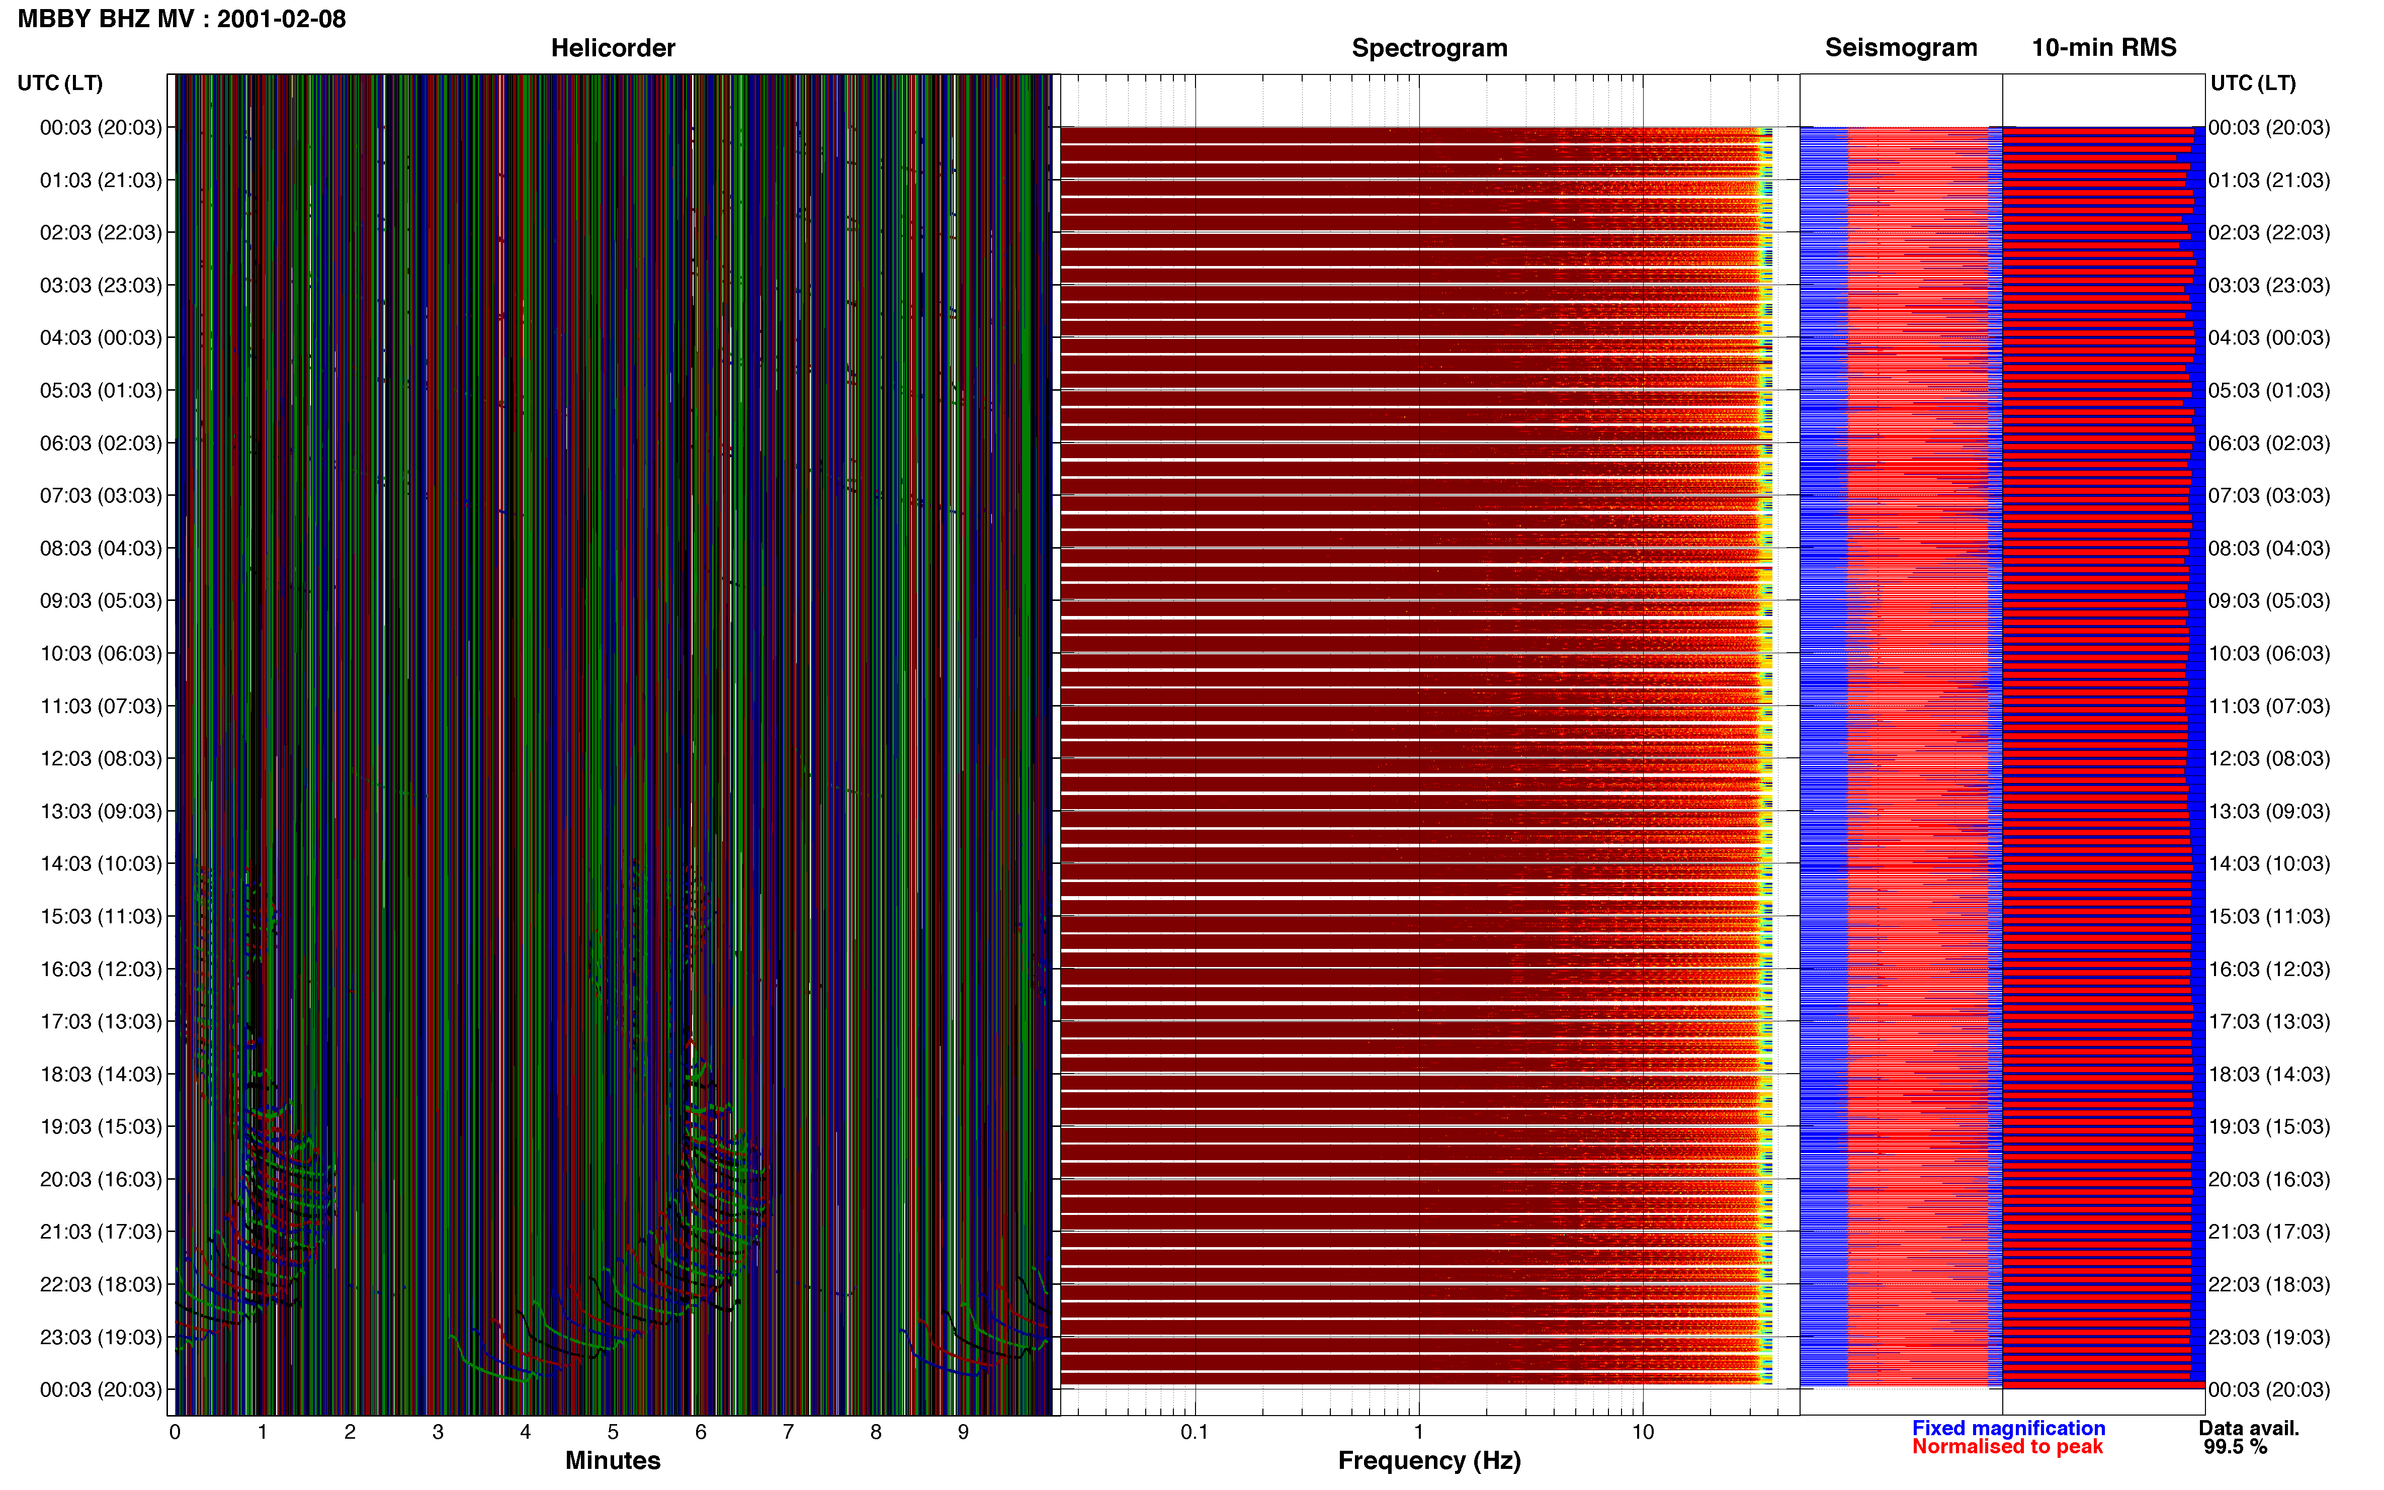Click the plot title 'MBBY BHZ MV : 2001-02-08'
Screen dimensions: 2384x1490
tap(183, 19)
